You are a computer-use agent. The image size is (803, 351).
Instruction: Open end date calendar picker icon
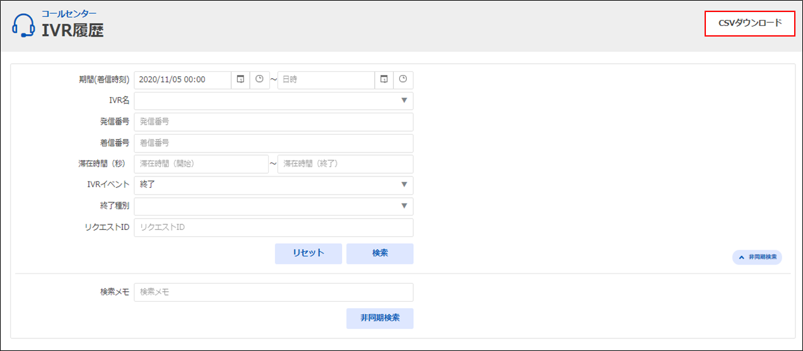[384, 80]
